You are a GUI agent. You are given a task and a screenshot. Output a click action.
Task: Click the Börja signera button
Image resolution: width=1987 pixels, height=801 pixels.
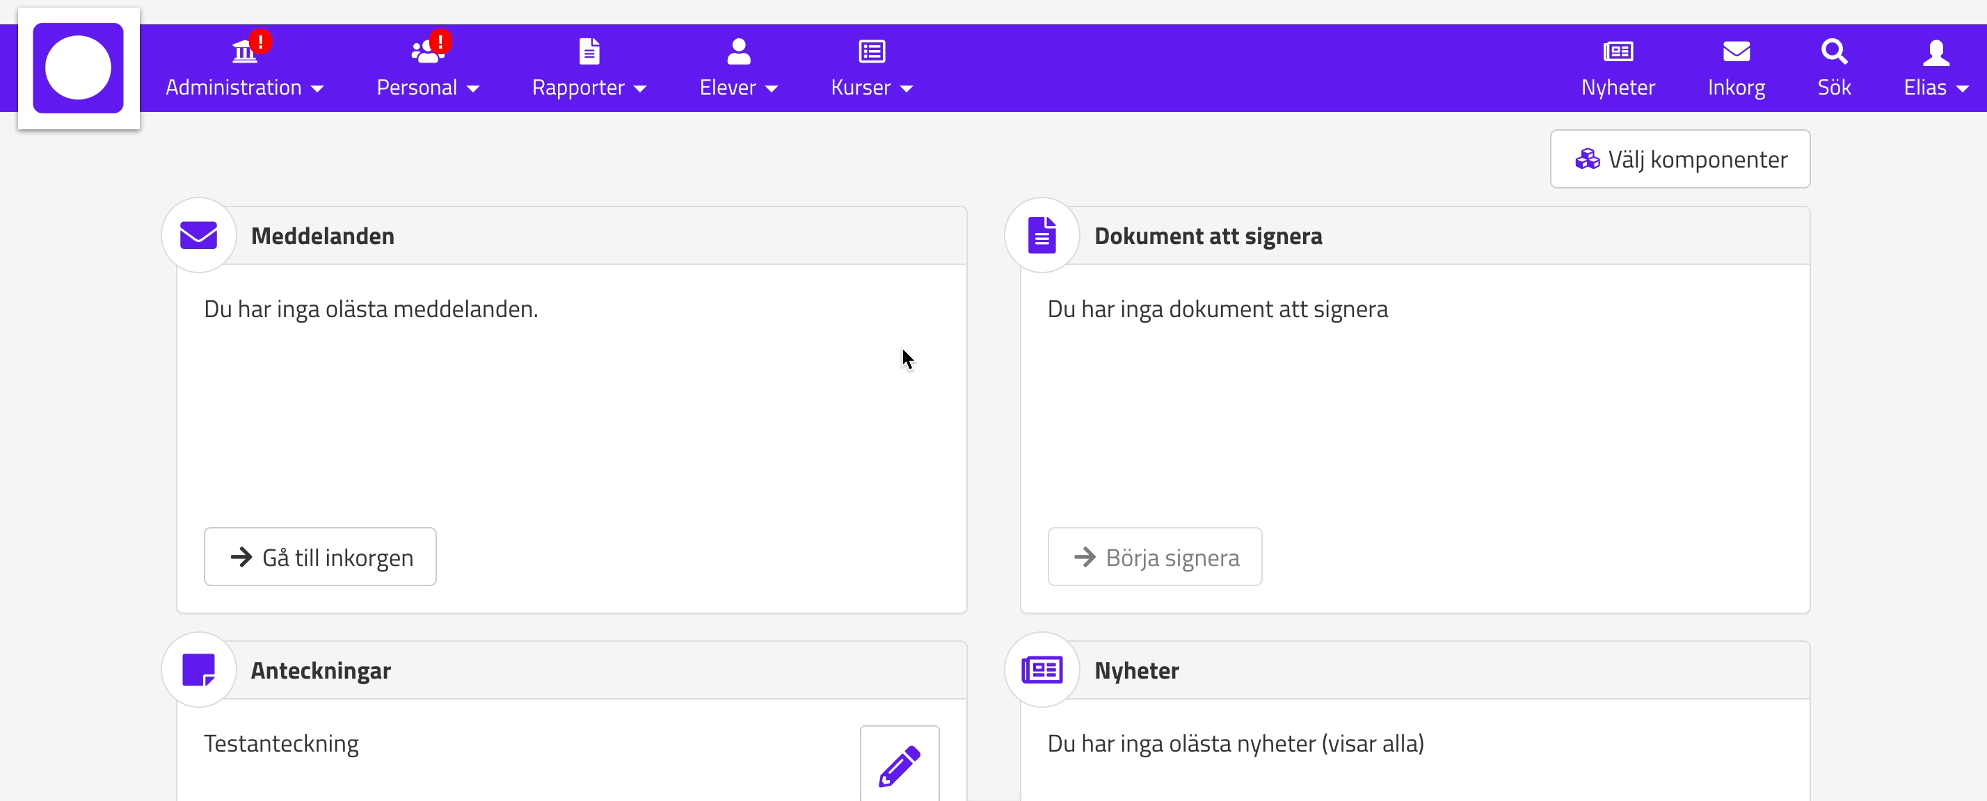tap(1155, 557)
